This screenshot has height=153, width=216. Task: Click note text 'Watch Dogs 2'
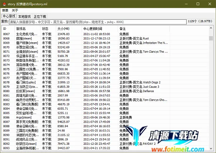[x=152, y=82]
